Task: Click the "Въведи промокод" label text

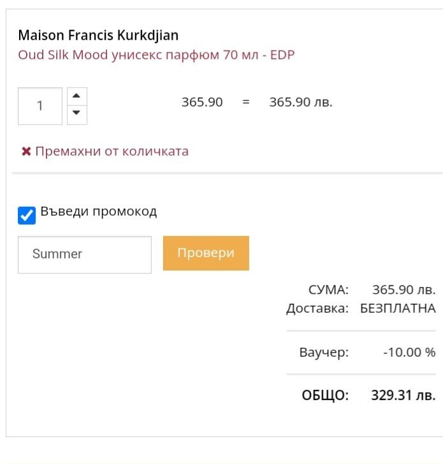Action: click(98, 211)
